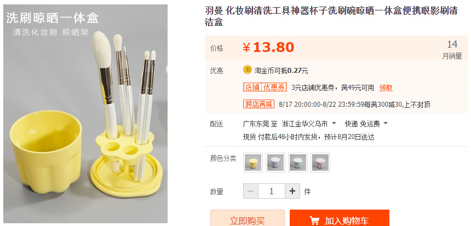Viewport: 471px width, 226px height.
Task: Open the main product image
Action: pyautogui.click(x=85, y=114)
